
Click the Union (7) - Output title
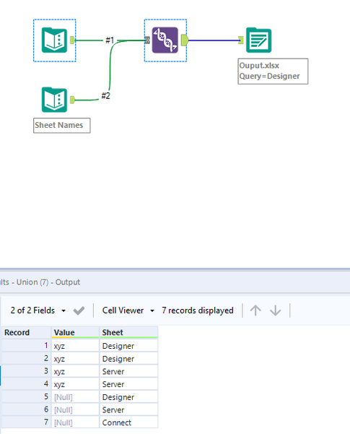click(x=48, y=282)
